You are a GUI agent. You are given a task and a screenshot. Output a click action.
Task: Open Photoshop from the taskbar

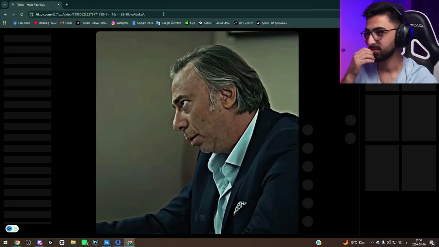point(95,243)
